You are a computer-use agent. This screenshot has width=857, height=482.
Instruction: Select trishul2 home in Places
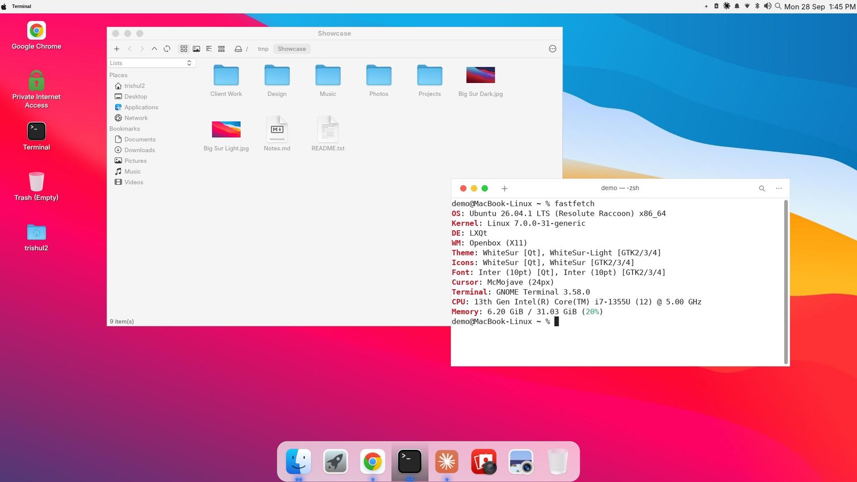tap(130, 86)
